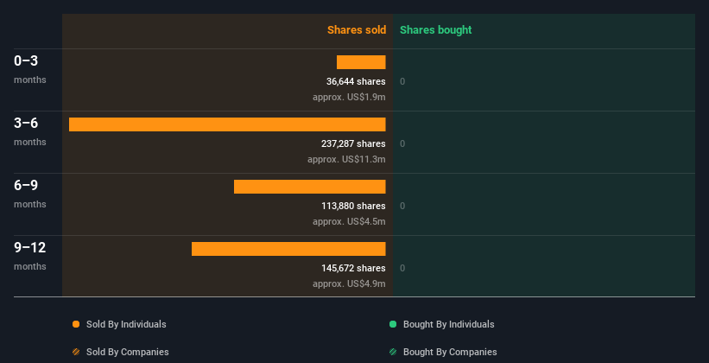Click the 36,644 shares value

tap(356, 81)
